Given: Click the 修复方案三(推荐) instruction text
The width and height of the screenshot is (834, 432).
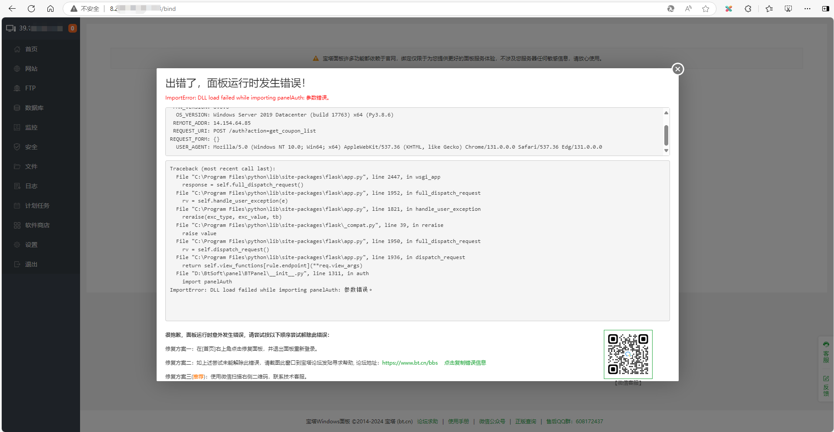Looking at the screenshot, I should click(237, 377).
